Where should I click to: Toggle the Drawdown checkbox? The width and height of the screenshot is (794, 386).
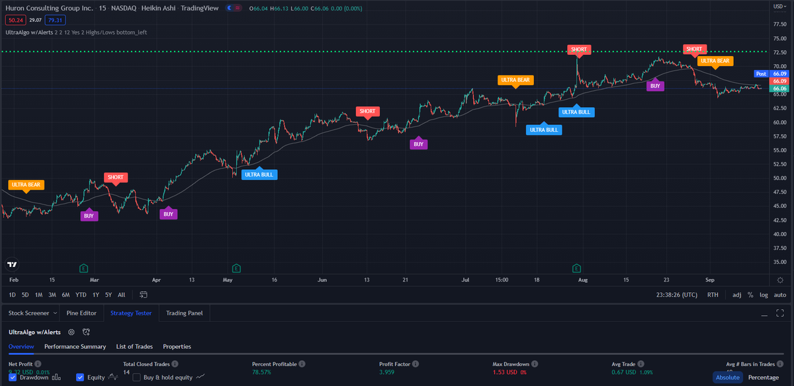[13, 377]
